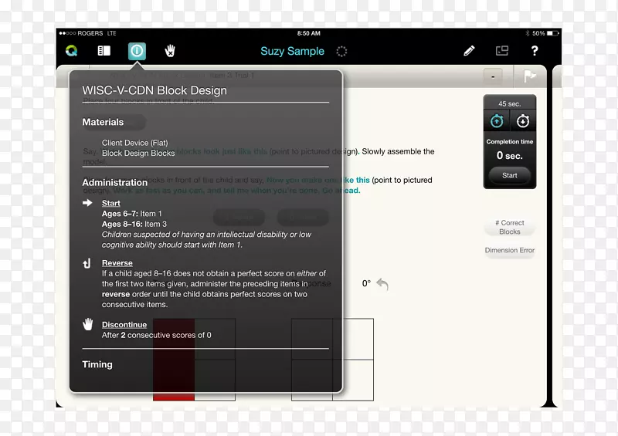The height and width of the screenshot is (436, 618).
Task: Close the info popover via info icon
Action: pos(138,51)
